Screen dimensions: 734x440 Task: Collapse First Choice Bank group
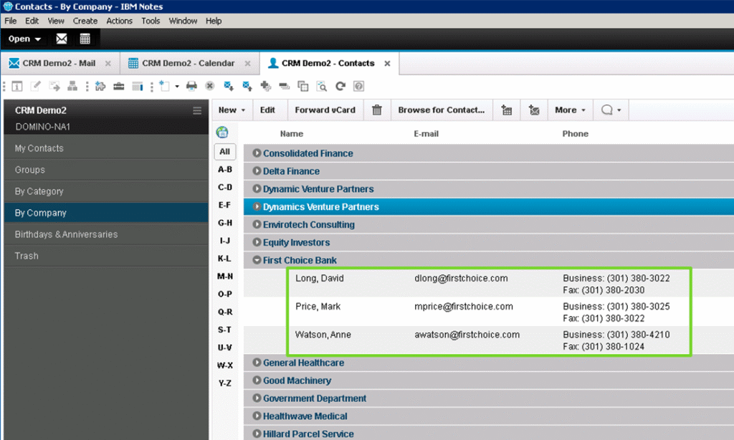pos(257,260)
